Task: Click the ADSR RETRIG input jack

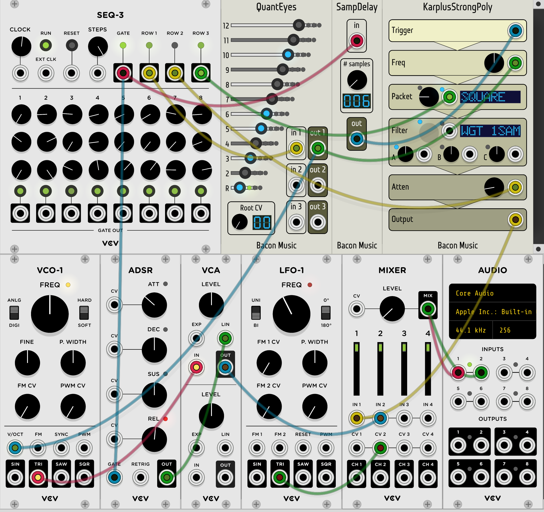Action: pyautogui.click(x=141, y=477)
